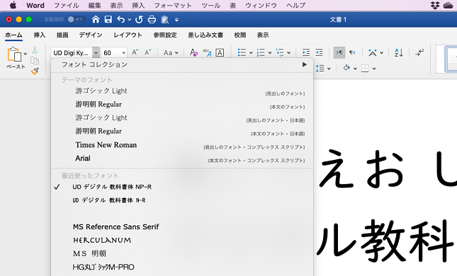Screen dimensions: 457x276
Task: Choose Times New Roman font
Action: click(x=182, y=144)
